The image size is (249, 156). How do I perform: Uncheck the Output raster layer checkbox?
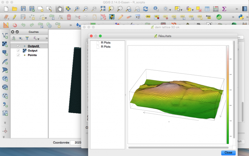tap(18, 50)
